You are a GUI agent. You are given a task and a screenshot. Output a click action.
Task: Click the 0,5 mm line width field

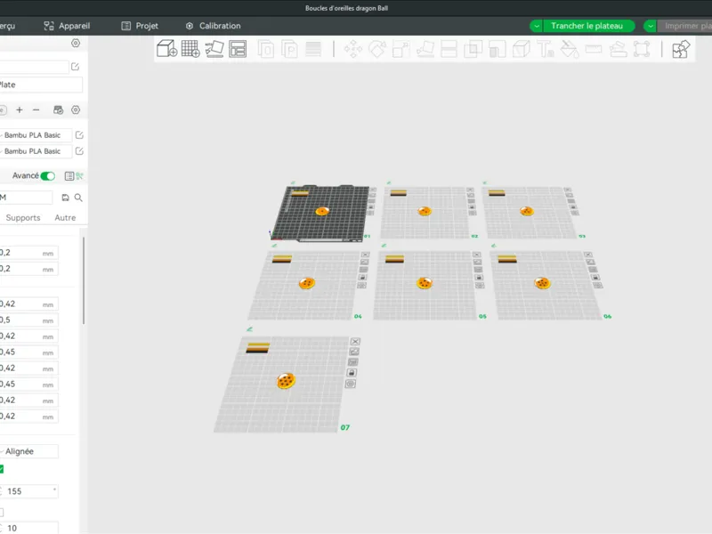click(x=28, y=320)
